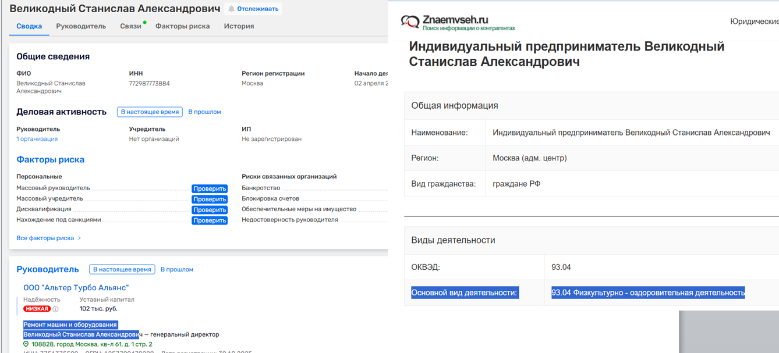Screen dimensions: 779x353
Task: Click Не зарегистрирован under ИП
Action: [272, 139]
